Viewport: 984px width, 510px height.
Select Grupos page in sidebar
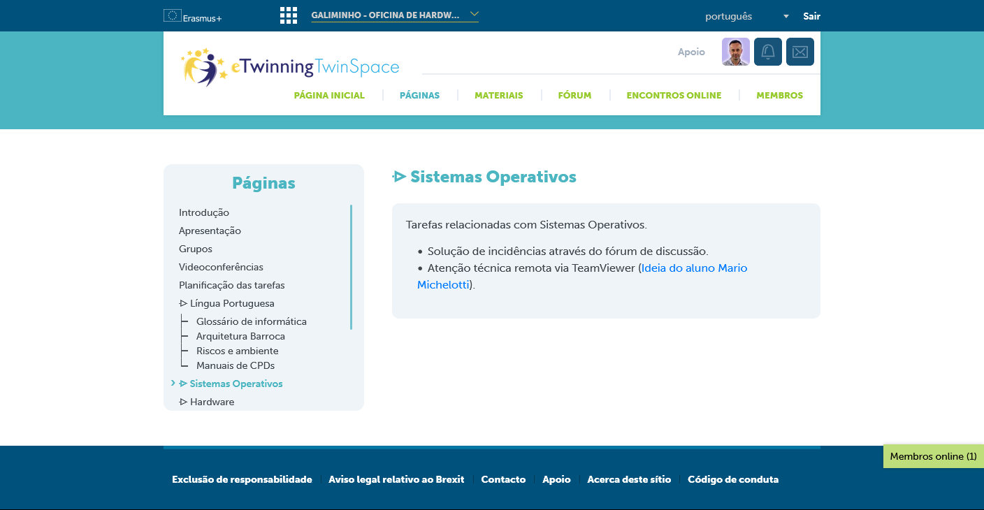196,249
